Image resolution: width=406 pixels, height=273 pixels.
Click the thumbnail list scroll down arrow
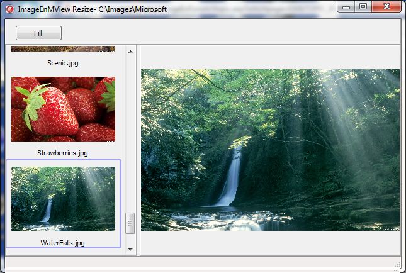[x=130, y=250]
